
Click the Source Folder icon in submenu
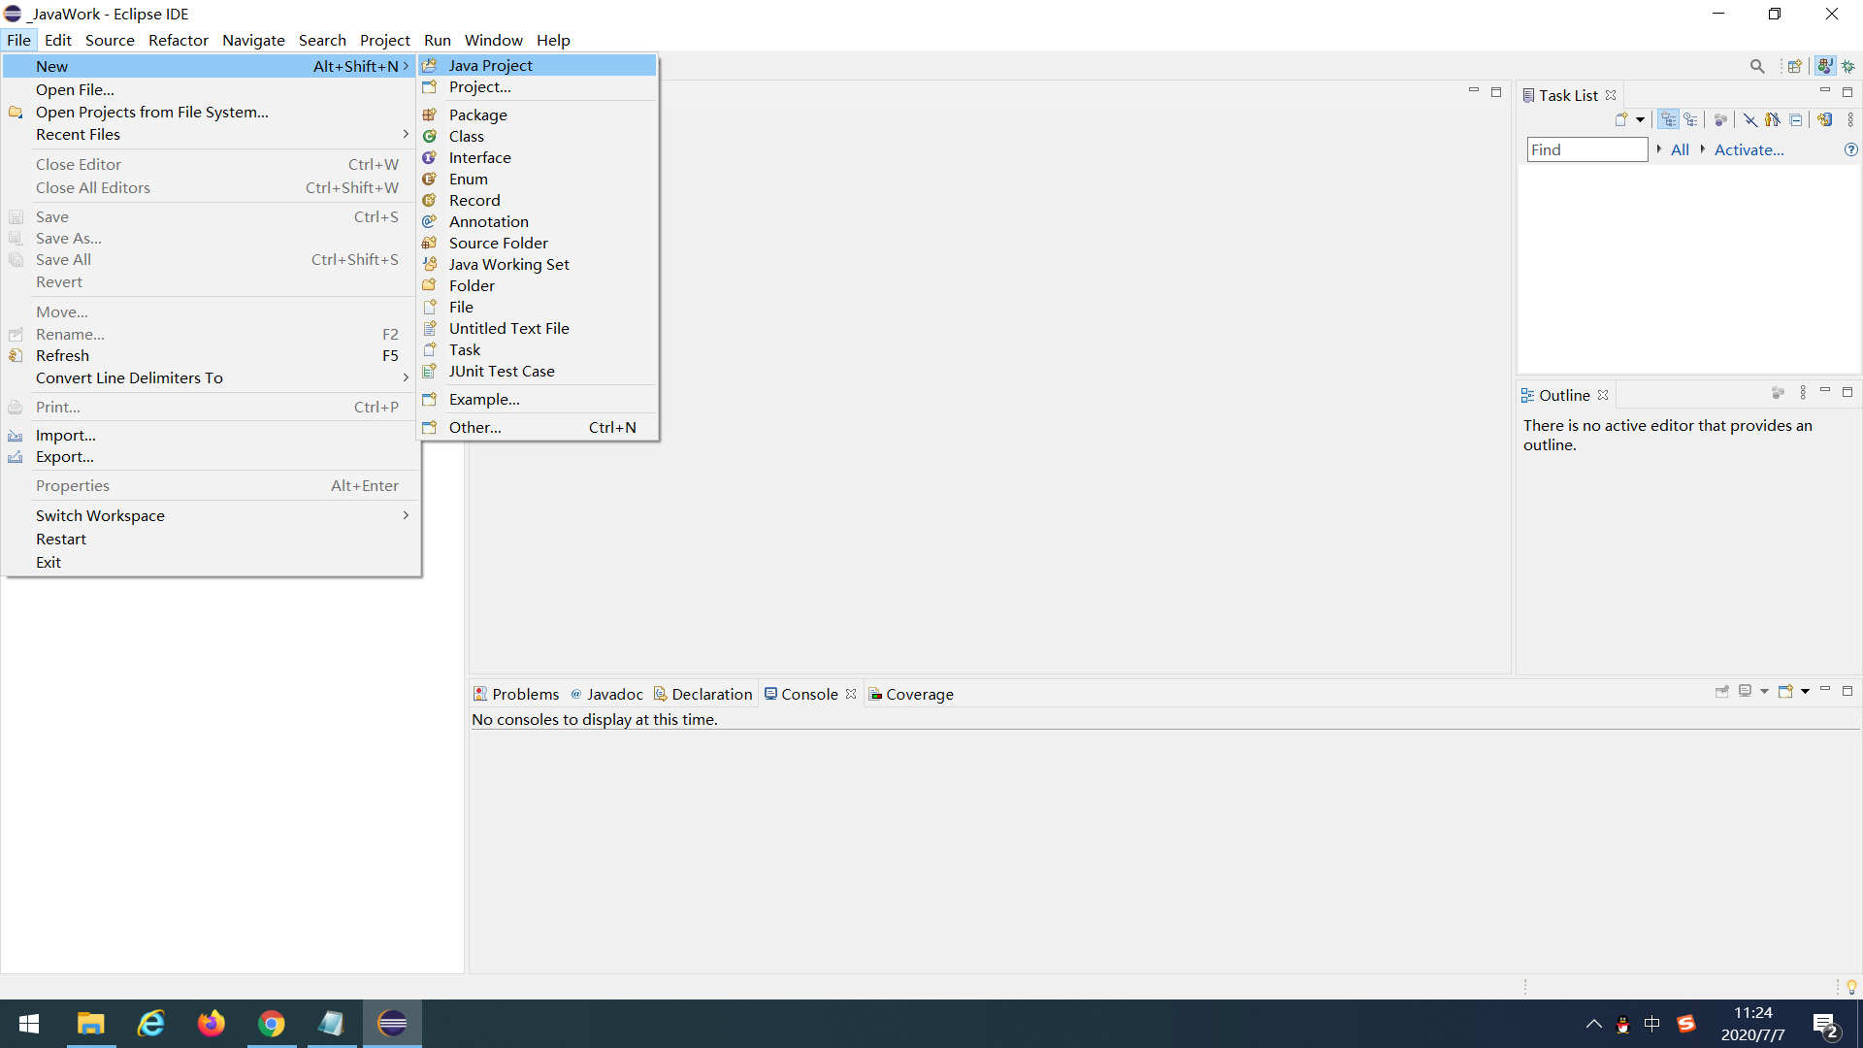coord(429,243)
